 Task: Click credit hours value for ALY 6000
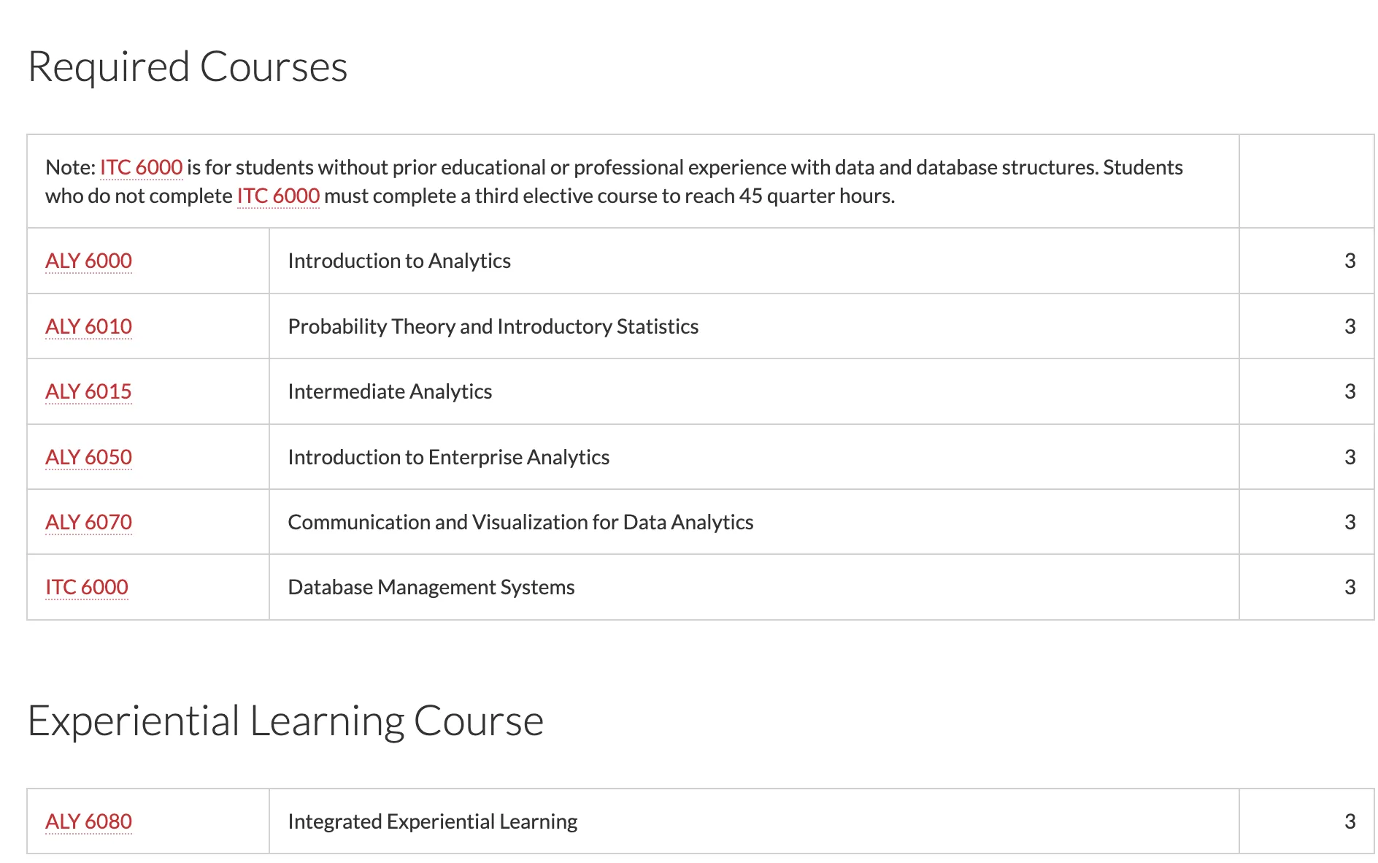pos(1350,261)
